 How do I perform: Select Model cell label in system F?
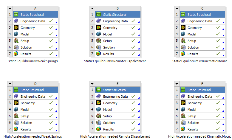click(192, 110)
